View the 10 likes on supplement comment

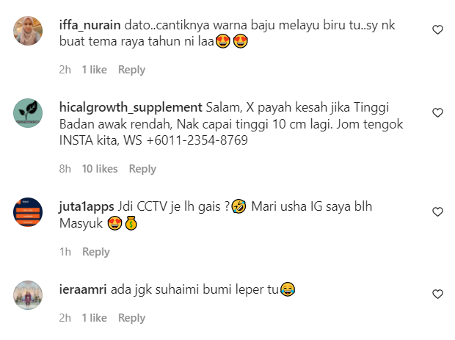100,169
